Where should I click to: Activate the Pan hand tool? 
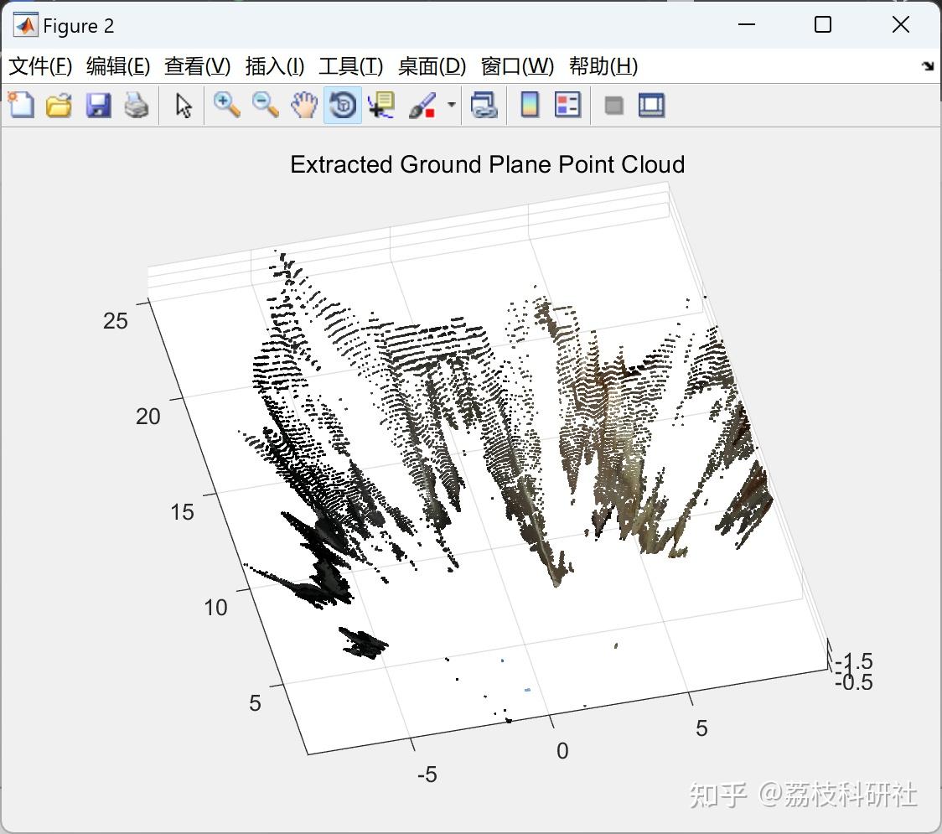304,106
